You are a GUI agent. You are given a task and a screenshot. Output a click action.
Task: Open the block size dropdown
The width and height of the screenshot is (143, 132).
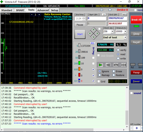(112, 31)
